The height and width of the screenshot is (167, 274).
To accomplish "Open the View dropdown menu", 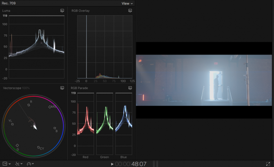I will 127,3.
